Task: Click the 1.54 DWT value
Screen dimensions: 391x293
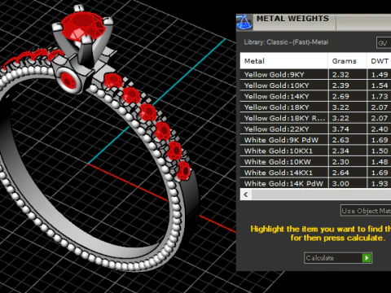Action: click(380, 85)
